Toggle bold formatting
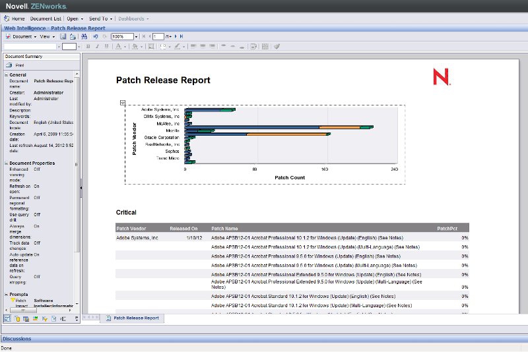Image resolution: width=528 pixels, height=352 pixels. 88,46
